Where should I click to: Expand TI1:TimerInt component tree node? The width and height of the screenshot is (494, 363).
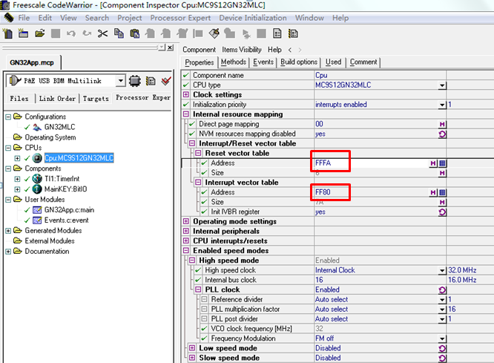click(x=17, y=179)
